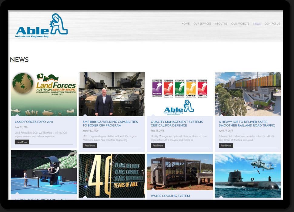Image resolution: width=294 pixels, height=212 pixels.
Task: Open the tennis court umpire chair photo
Action: point(44,172)
